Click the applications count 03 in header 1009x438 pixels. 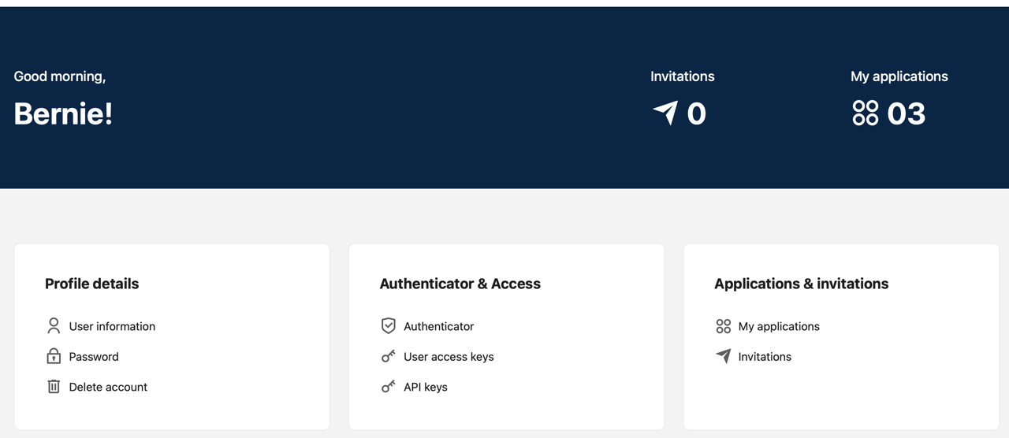click(906, 114)
